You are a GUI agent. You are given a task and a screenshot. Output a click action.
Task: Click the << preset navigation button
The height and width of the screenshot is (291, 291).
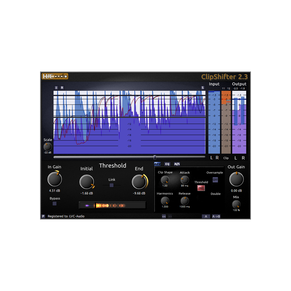click(x=164, y=216)
